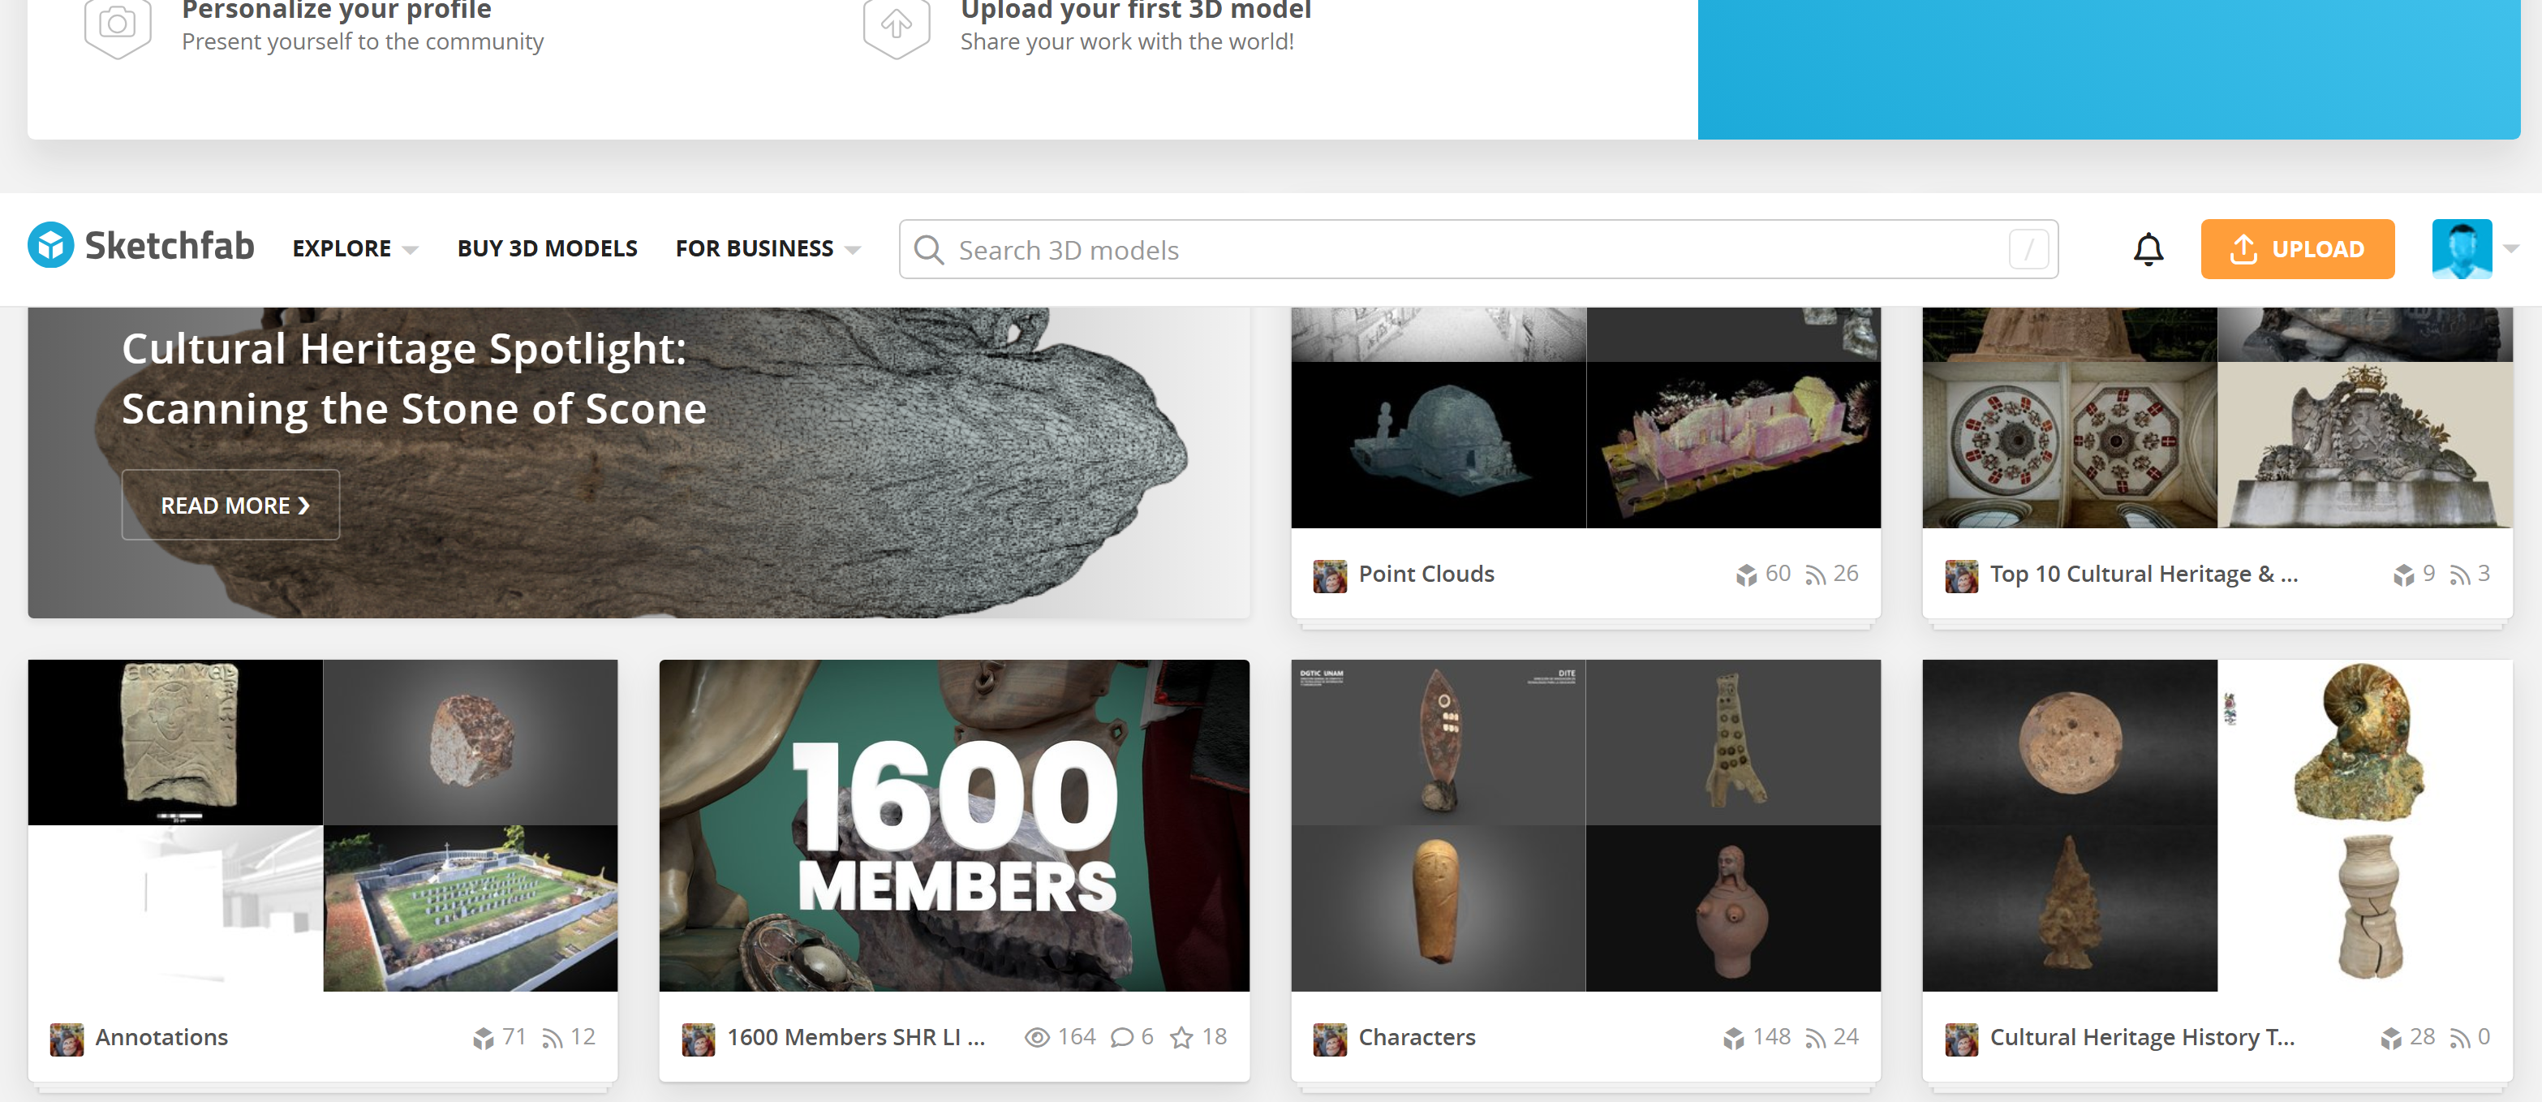Open the 1600 Members thumbnail image
Screen dimensions: 2542x1102
tap(953, 824)
